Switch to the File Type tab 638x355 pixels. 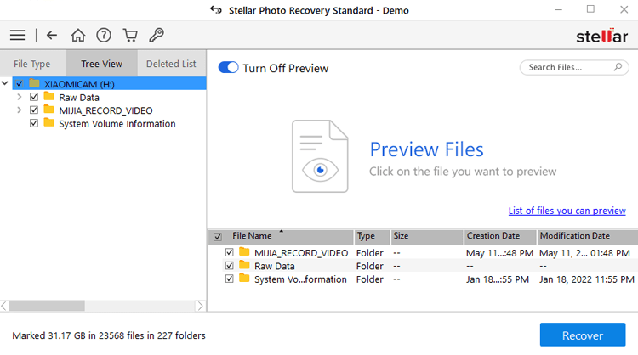point(32,64)
